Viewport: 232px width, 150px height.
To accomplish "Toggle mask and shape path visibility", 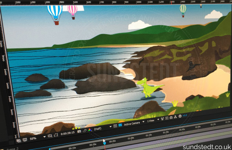I will point(56,135).
